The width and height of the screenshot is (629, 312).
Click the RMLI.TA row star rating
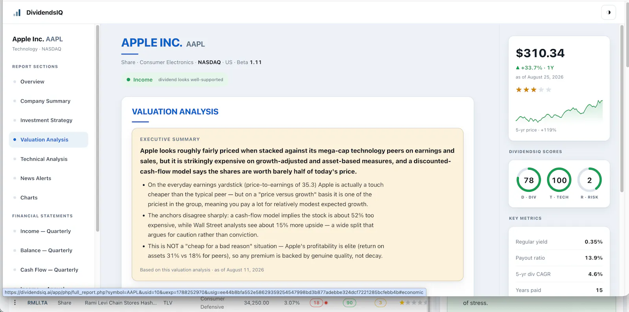(x=414, y=303)
